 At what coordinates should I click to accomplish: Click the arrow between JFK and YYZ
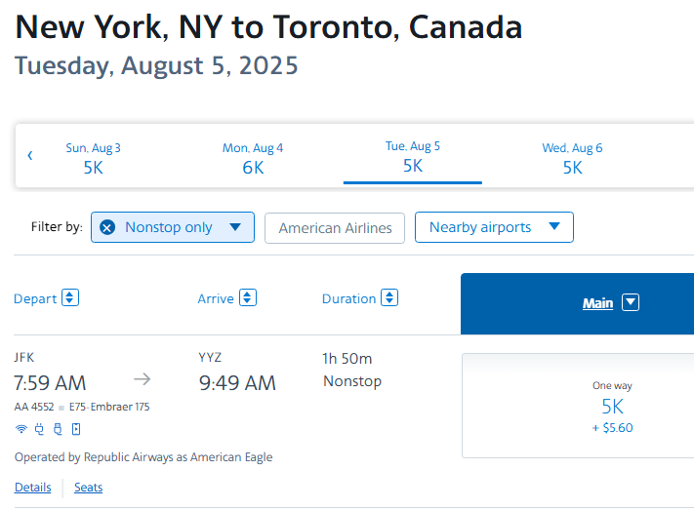pyautogui.click(x=143, y=379)
